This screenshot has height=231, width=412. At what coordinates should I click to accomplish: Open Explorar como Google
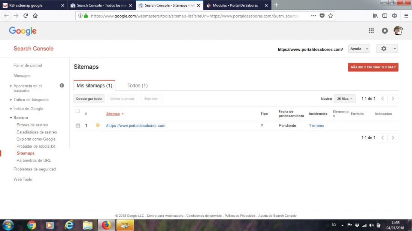click(36, 139)
